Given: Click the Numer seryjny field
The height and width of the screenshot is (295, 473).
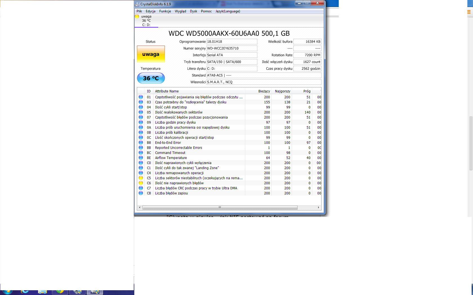Looking at the screenshot, I should (232, 48).
